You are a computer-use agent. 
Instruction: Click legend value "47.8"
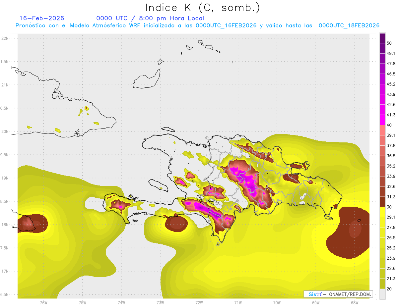(x=391, y=64)
